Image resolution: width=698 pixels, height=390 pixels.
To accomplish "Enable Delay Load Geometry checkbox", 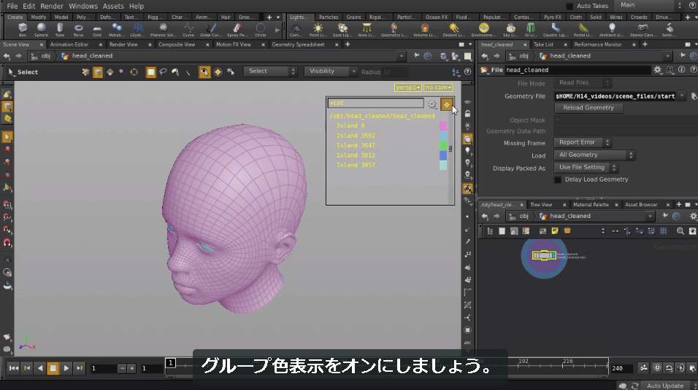I will point(557,179).
